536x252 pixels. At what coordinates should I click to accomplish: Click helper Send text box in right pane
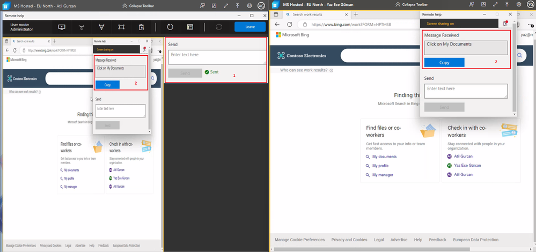tap(217, 57)
